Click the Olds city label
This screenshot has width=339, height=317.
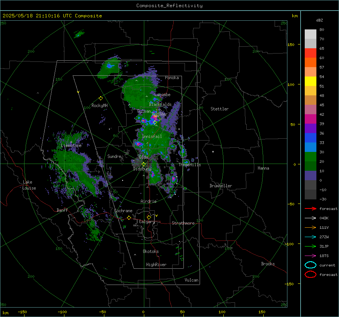[144, 157]
